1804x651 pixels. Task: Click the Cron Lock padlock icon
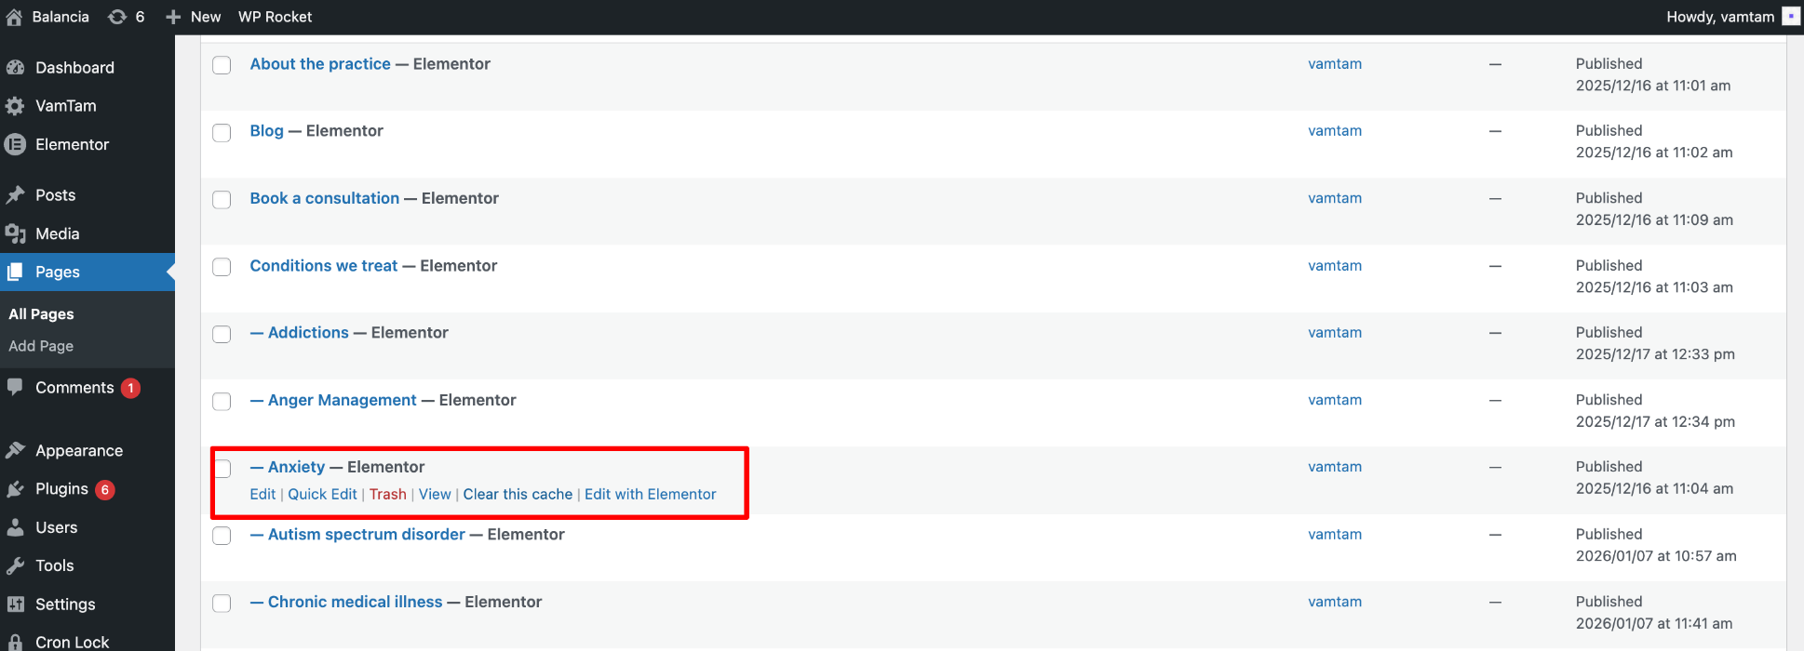click(x=15, y=642)
